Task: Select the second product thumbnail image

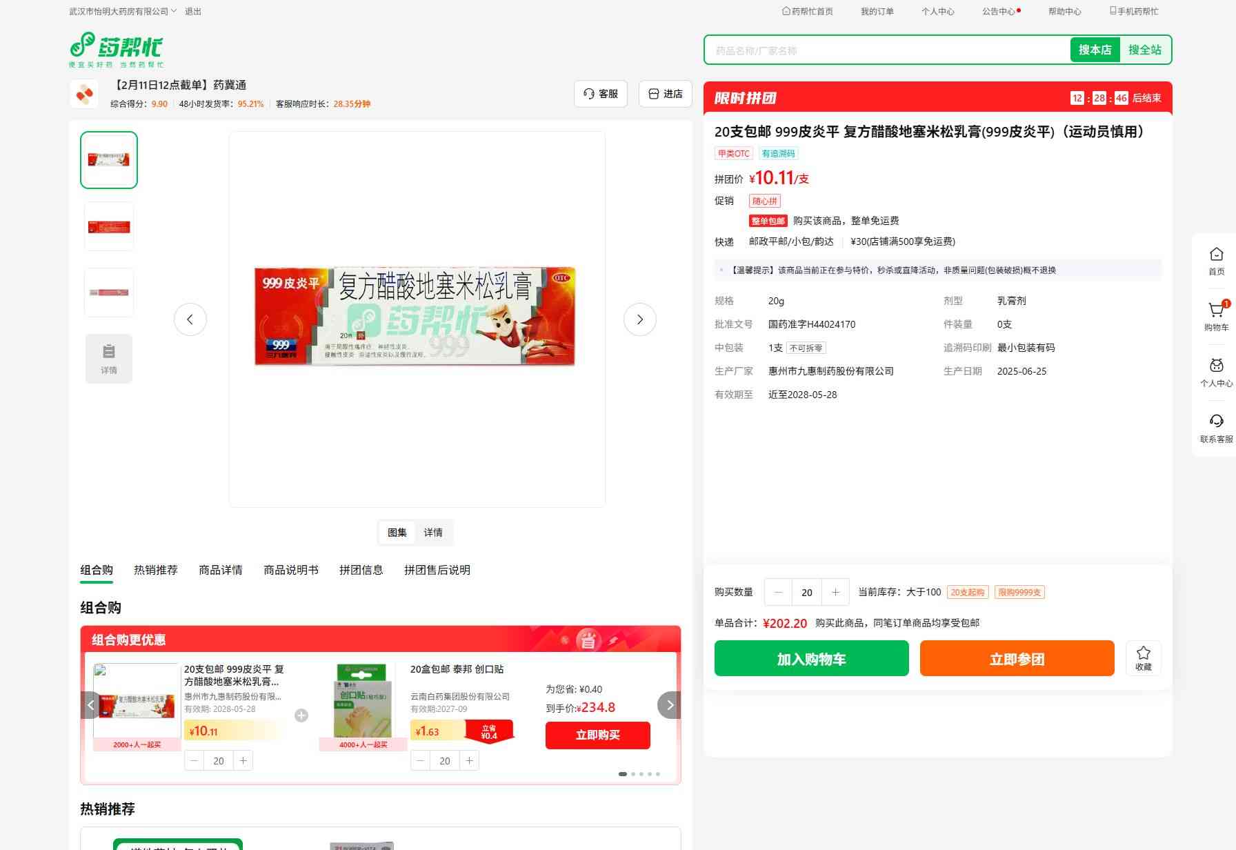Action: pos(109,226)
